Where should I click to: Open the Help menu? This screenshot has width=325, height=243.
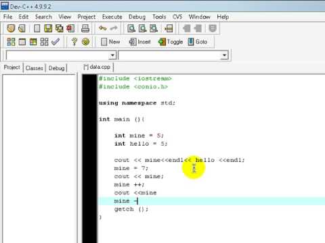pyautogui.click(x=223, y=17)
